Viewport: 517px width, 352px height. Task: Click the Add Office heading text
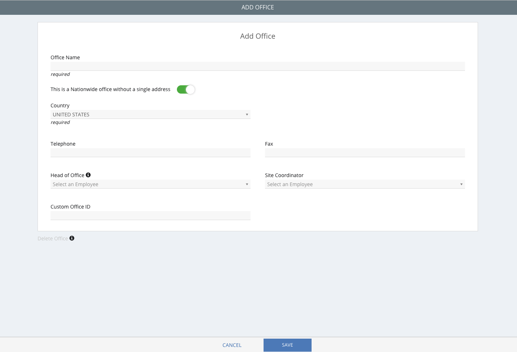(258, 36)
